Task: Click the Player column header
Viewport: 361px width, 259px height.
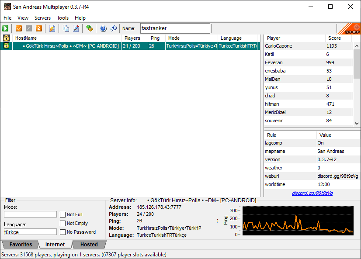Action: (295, 38)
